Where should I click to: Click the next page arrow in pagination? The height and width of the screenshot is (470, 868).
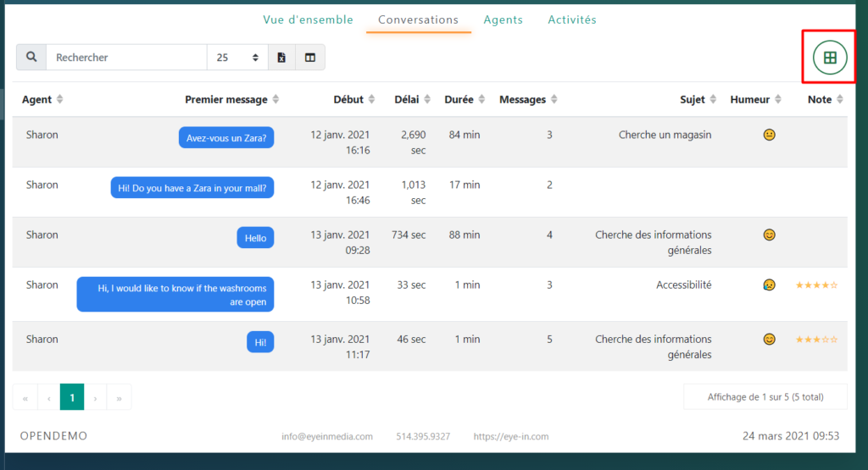[x=96, y=397]
